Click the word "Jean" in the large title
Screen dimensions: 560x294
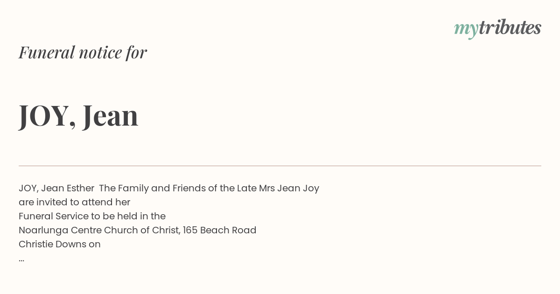111,115
